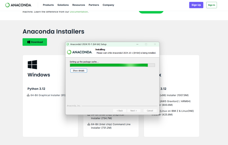Close the Anaconda3 Setup window
The width and height of the screenshot is (228, 145).
pos(155,44)
